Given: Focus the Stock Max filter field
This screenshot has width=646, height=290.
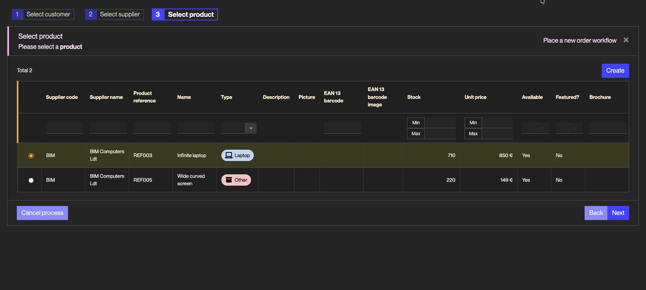Looking at the screenshot, I should tap(440, 134).
